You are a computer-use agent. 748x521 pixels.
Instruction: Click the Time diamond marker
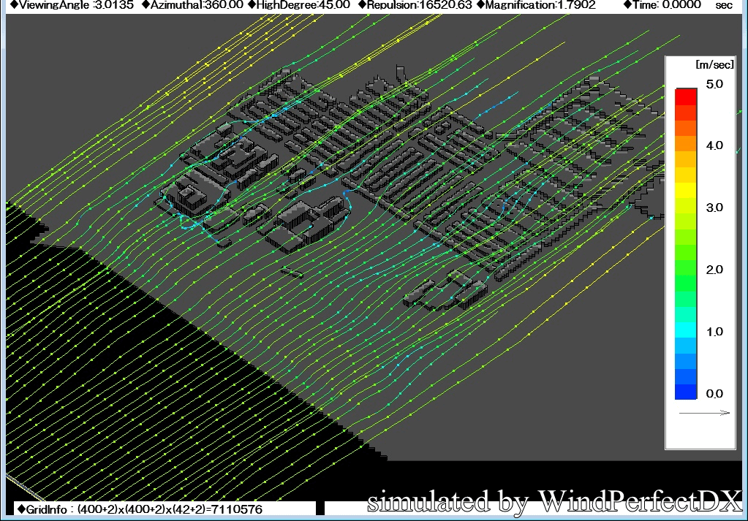[629, 5]
